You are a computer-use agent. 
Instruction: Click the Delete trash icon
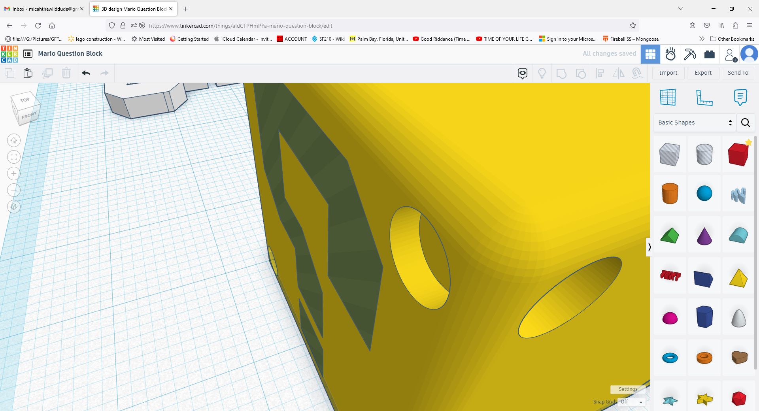click(x=66, y=73)
